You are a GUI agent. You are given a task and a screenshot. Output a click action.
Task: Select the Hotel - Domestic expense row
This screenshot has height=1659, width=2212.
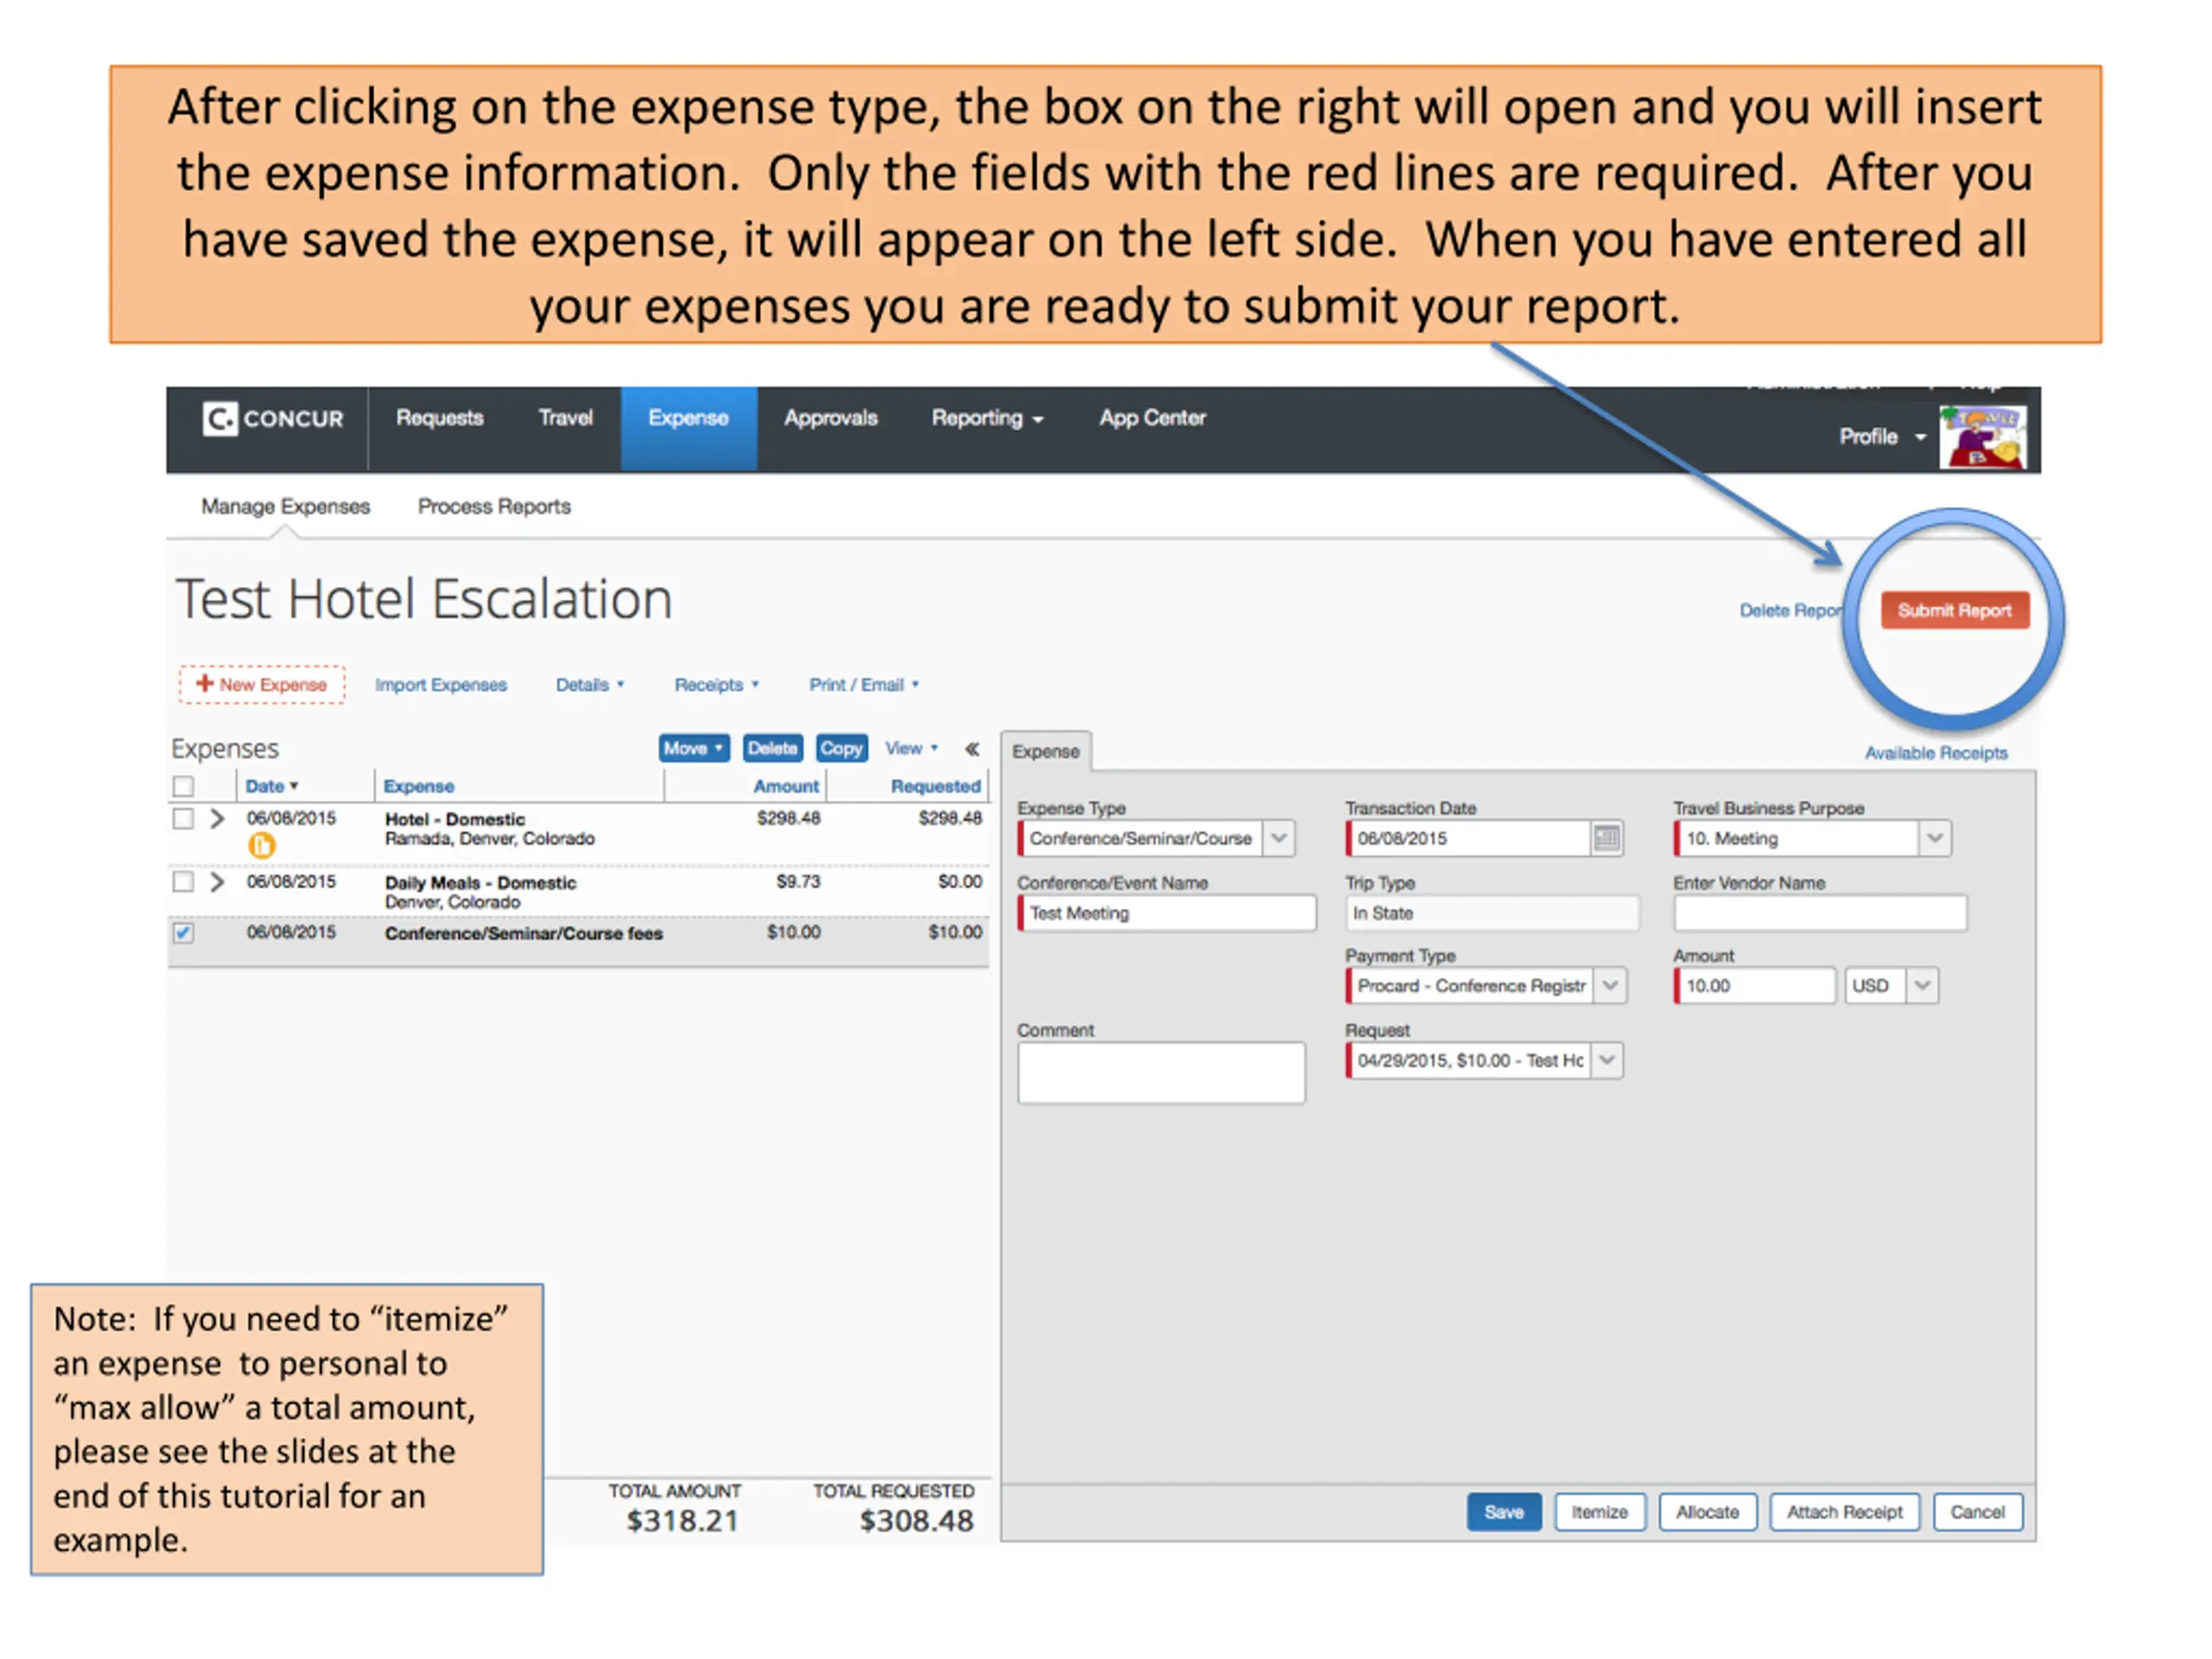578,833
